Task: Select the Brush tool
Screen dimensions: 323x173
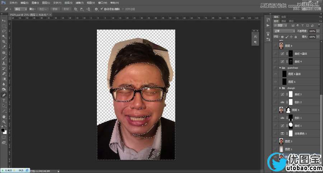Action: point(4,58)
